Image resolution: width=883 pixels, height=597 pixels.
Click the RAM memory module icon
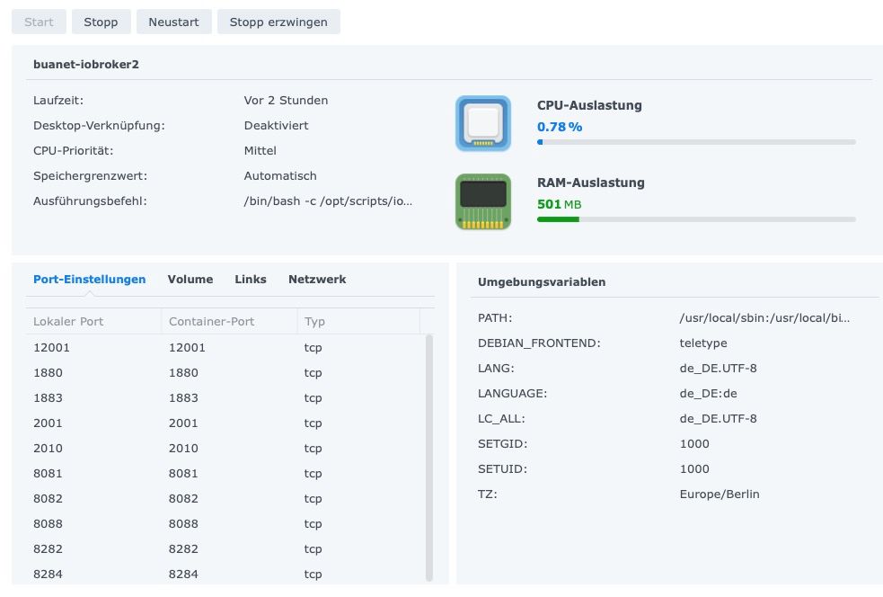pos(483,201)
